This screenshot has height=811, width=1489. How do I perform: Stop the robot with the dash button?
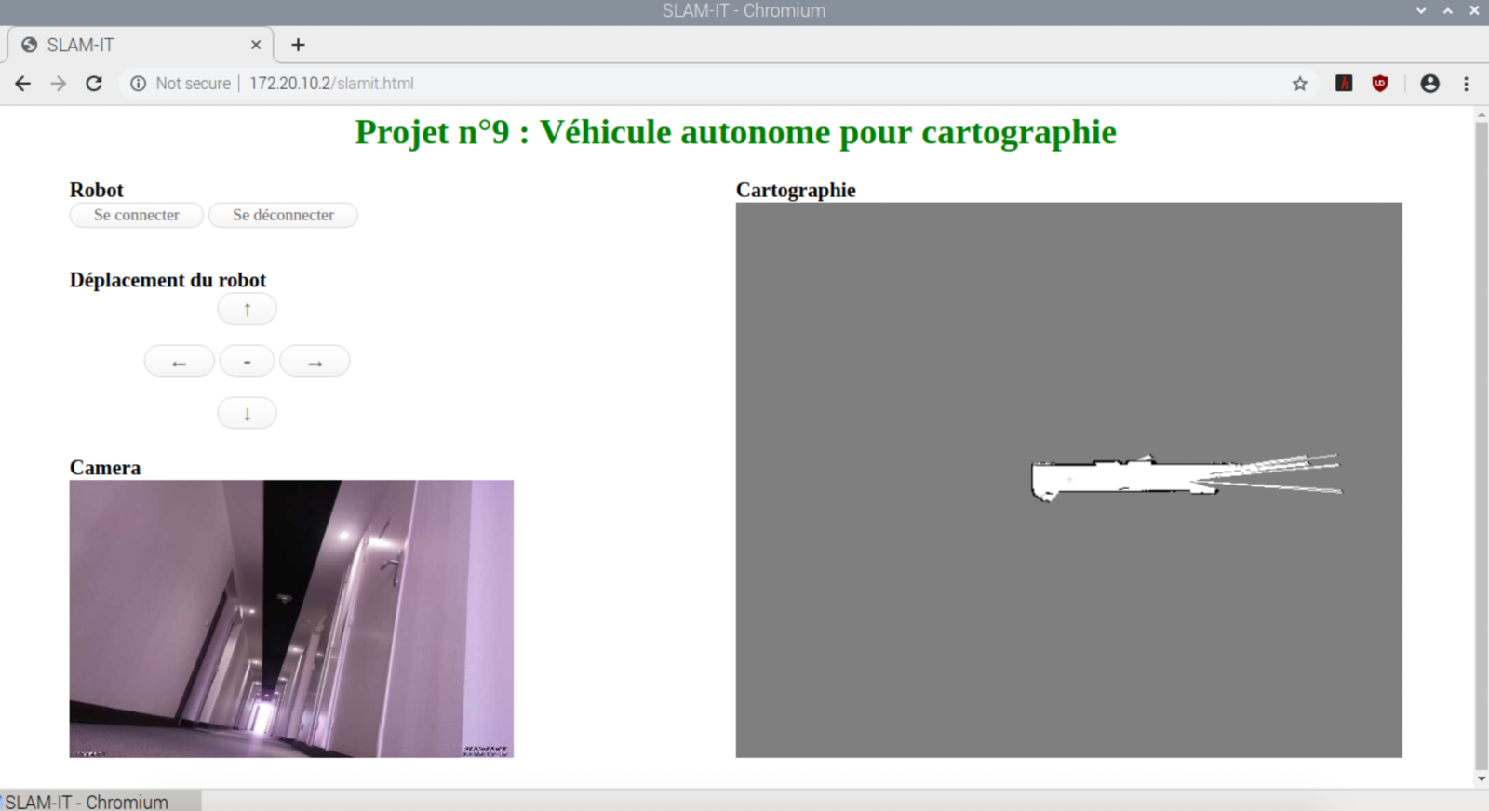(x=247, y=362)
